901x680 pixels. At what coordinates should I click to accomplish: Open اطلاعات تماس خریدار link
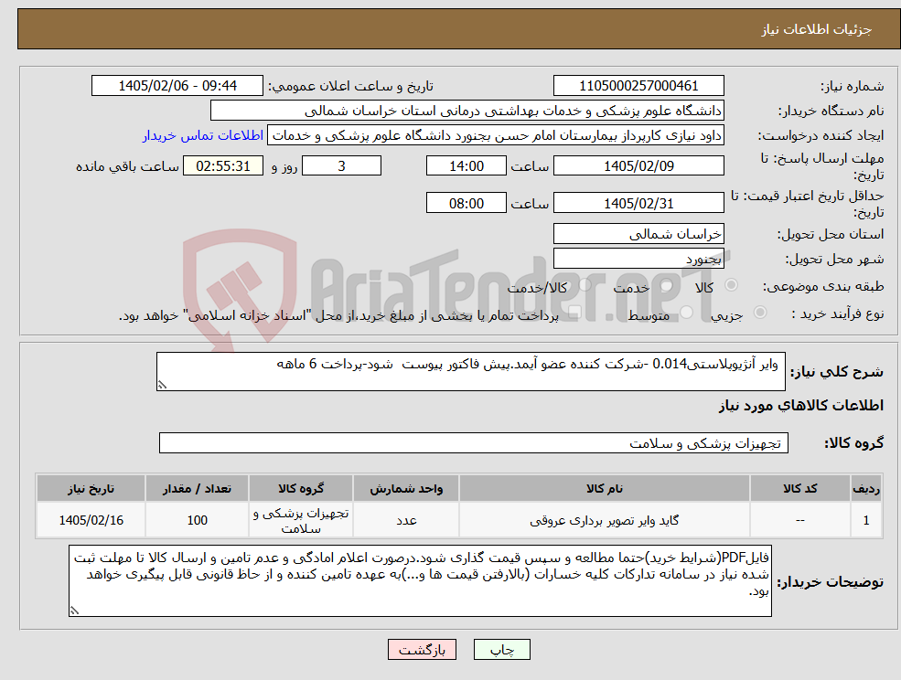(x=203, y=135)
